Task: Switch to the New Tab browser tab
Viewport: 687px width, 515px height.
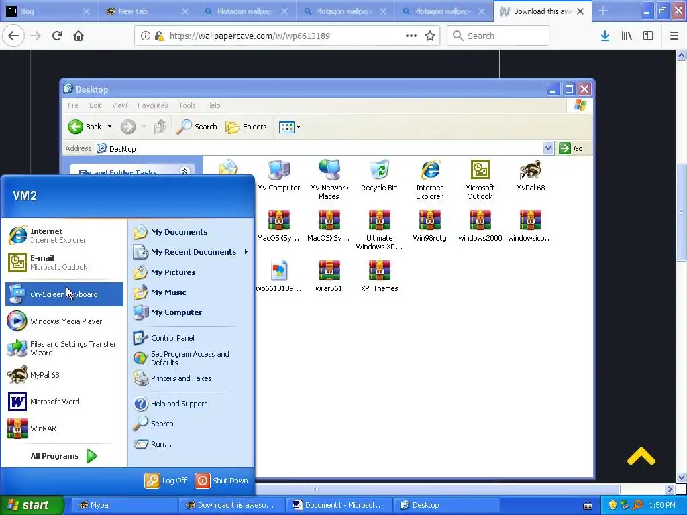Action: tap(147, 11)
